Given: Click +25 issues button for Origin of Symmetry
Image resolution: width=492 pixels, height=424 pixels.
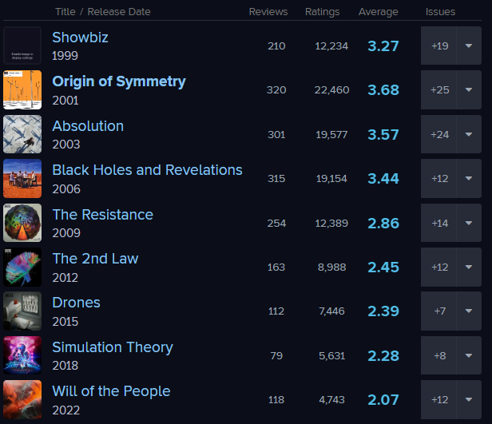Looking at the screenshot, I should tap(438, 89).
